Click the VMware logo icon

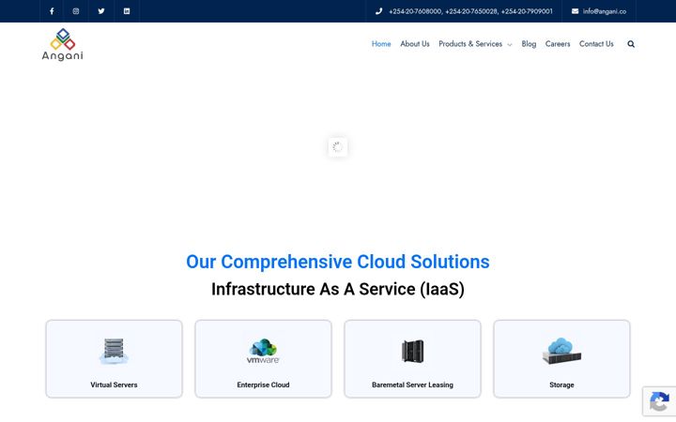tap(263, 351)
